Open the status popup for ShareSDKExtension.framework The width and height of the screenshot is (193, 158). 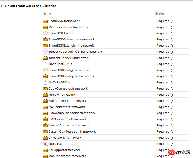[164, 46]
